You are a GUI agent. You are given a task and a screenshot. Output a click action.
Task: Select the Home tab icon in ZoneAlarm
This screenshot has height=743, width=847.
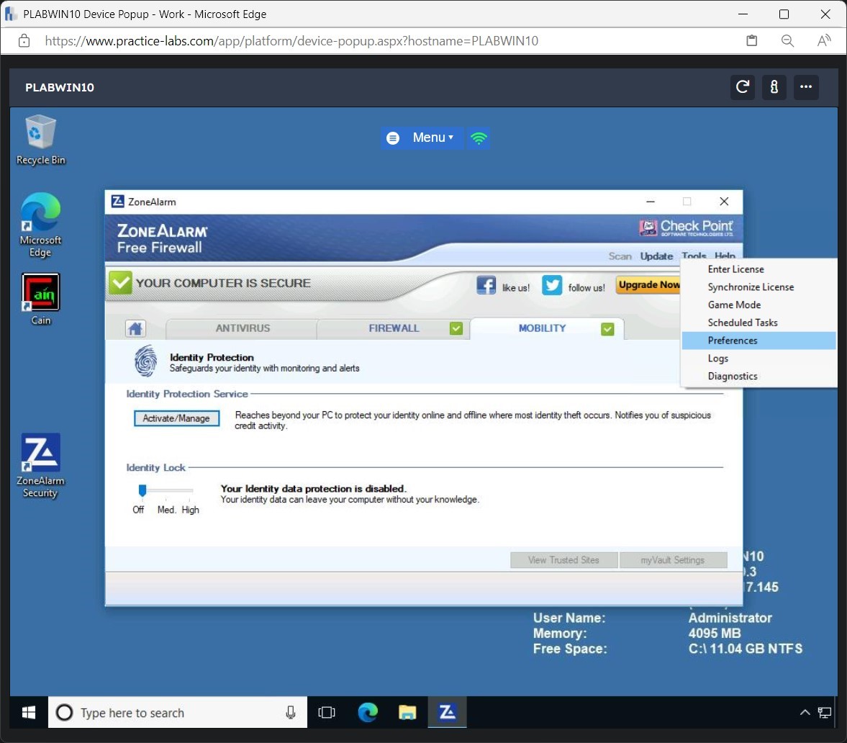tap(135, 328)
